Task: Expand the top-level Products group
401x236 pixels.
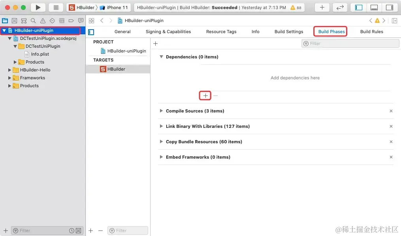Action: click(x=9, y=86)
